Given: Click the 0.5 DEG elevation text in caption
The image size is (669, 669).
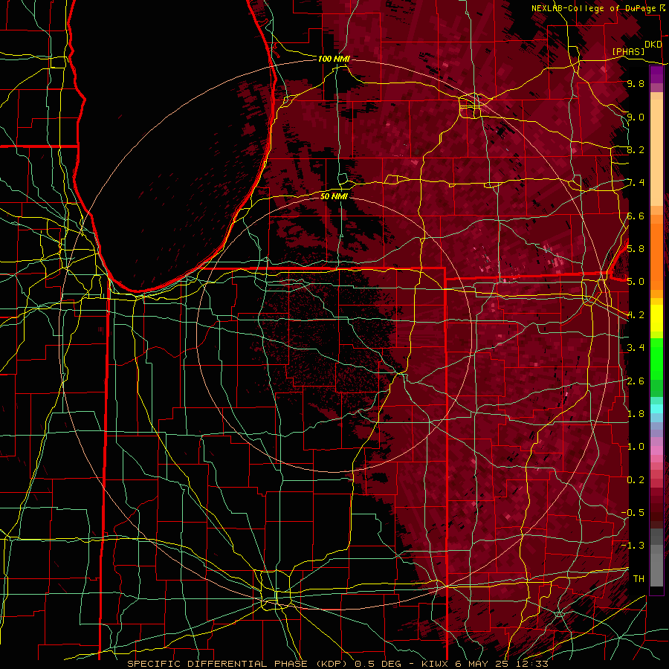Looking at the screenshot, I should point(380,664).
